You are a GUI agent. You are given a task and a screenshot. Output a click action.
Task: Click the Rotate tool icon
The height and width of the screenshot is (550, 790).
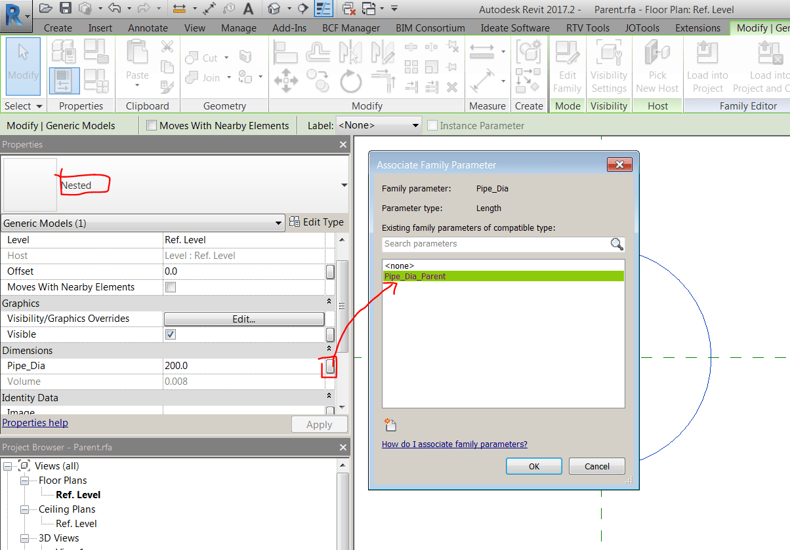tap(351, 83)
